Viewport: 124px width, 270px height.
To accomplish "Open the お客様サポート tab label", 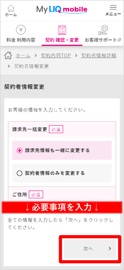I will tap(101, 40).
